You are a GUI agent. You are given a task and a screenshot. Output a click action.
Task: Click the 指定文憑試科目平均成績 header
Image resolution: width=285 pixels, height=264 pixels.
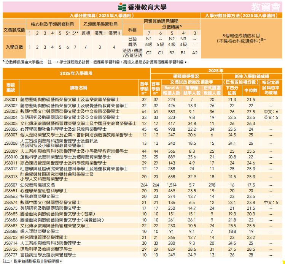(x=271, y=88)
